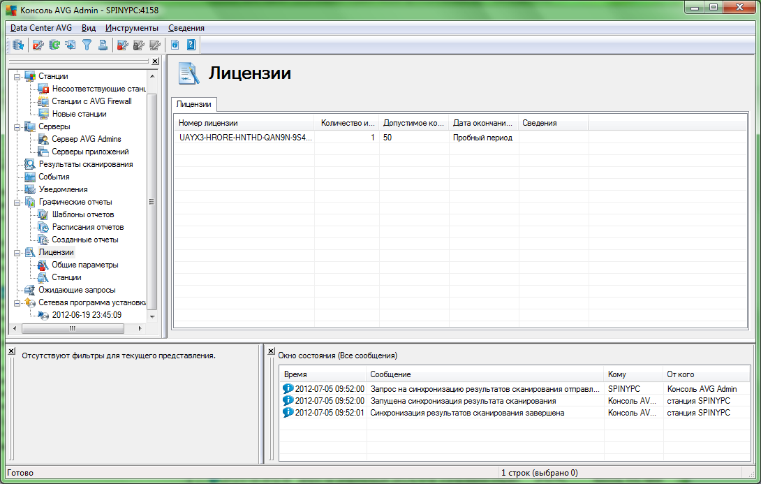The image size is (761, 484).
Task: Click the События tree icon
Action: [30, 177]
